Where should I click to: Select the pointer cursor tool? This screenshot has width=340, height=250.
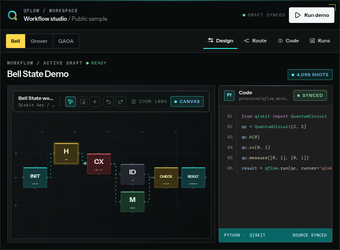click(x=71, y=102)
